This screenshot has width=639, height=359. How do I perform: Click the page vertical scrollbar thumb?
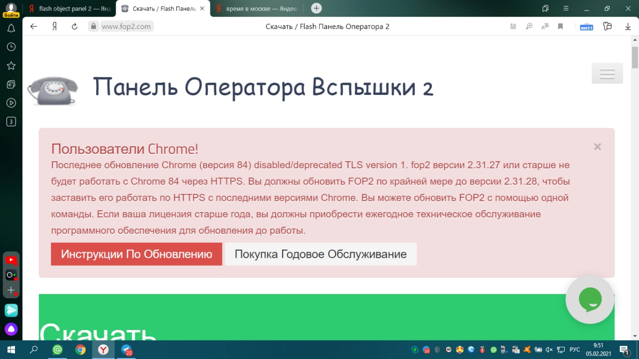coord(635,57)
